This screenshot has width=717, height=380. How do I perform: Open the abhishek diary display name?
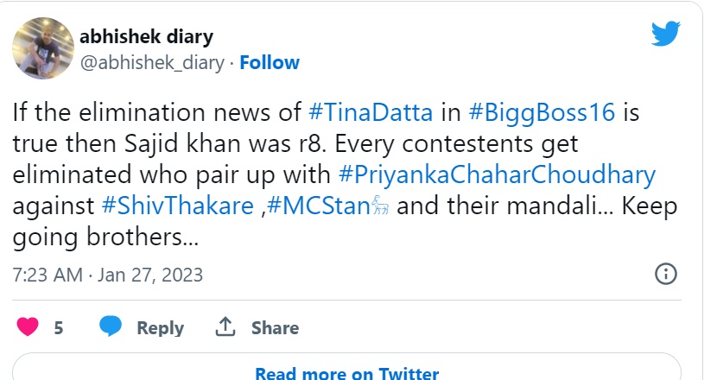pyautogui.click(x=146, y=37)
